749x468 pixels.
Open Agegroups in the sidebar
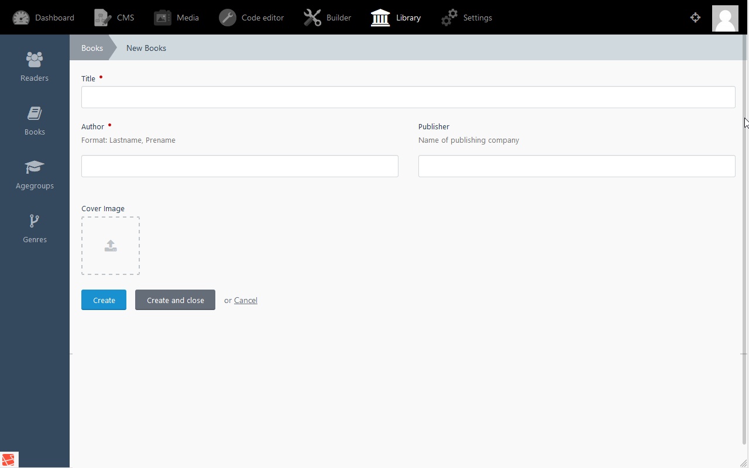(35, 174)
